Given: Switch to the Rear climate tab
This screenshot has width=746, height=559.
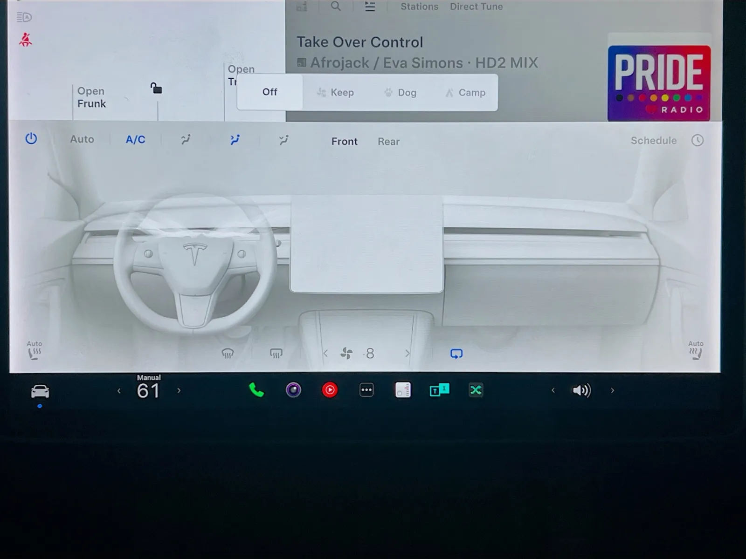Looking at the screenshot, I should tap(388, 142).
